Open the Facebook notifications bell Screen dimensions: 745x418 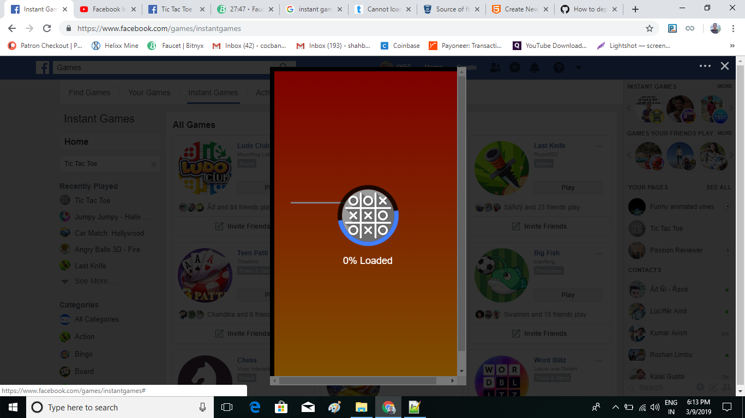point(534,67)
